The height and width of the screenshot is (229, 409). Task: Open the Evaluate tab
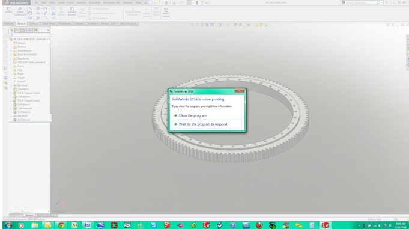(79, 24)
